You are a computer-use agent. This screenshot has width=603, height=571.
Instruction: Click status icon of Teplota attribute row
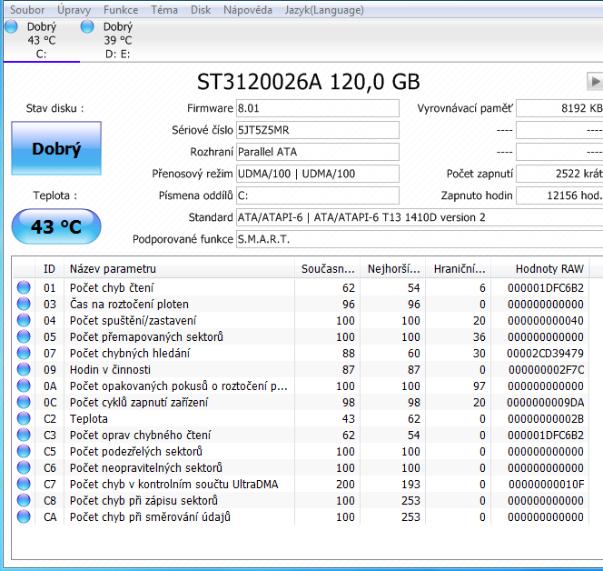click(24, 419)
